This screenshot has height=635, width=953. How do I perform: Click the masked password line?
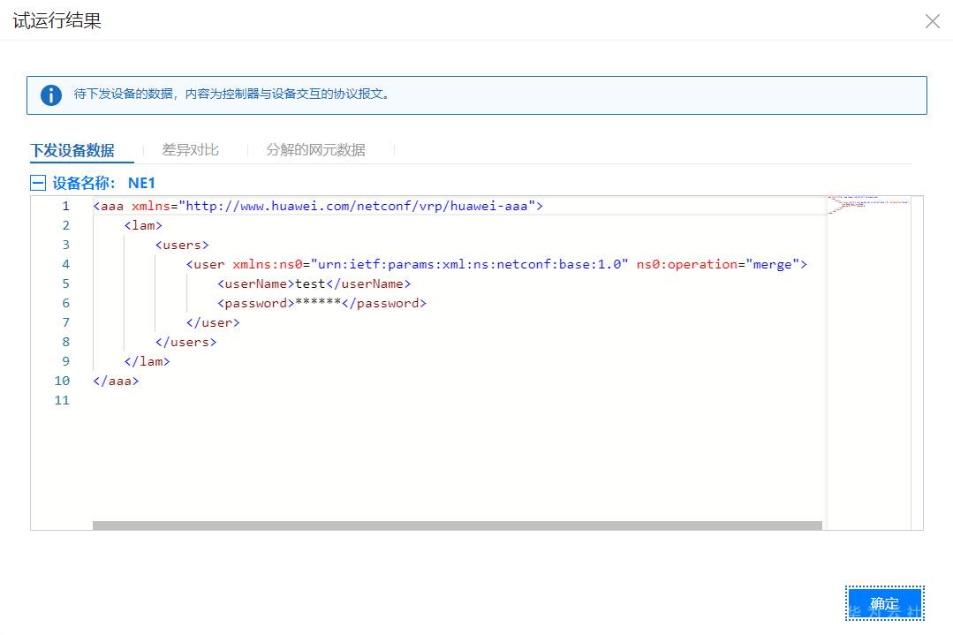[322, 303]
